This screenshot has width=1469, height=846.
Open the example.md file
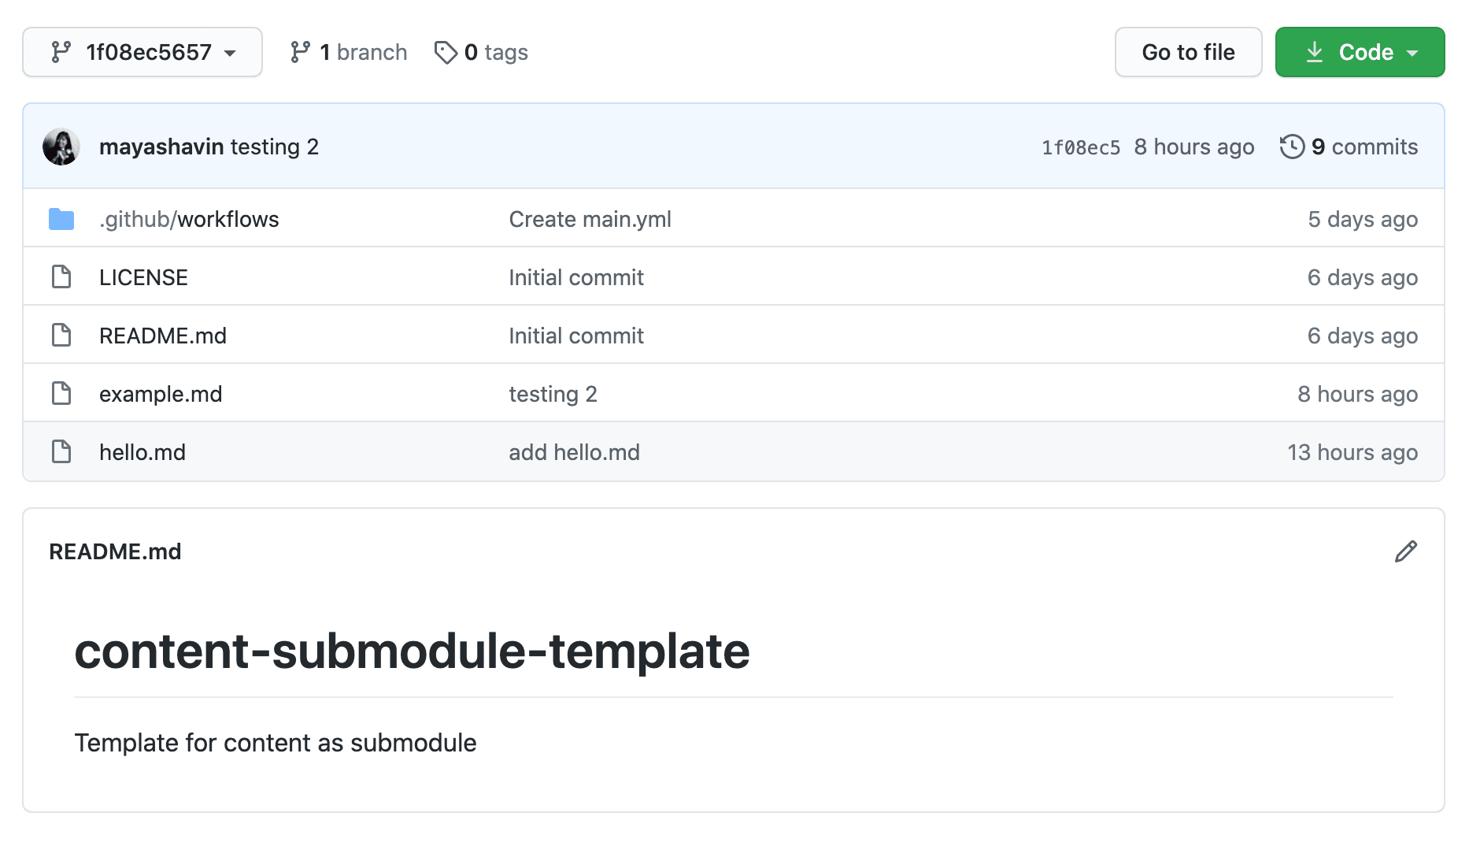[160, 394]
